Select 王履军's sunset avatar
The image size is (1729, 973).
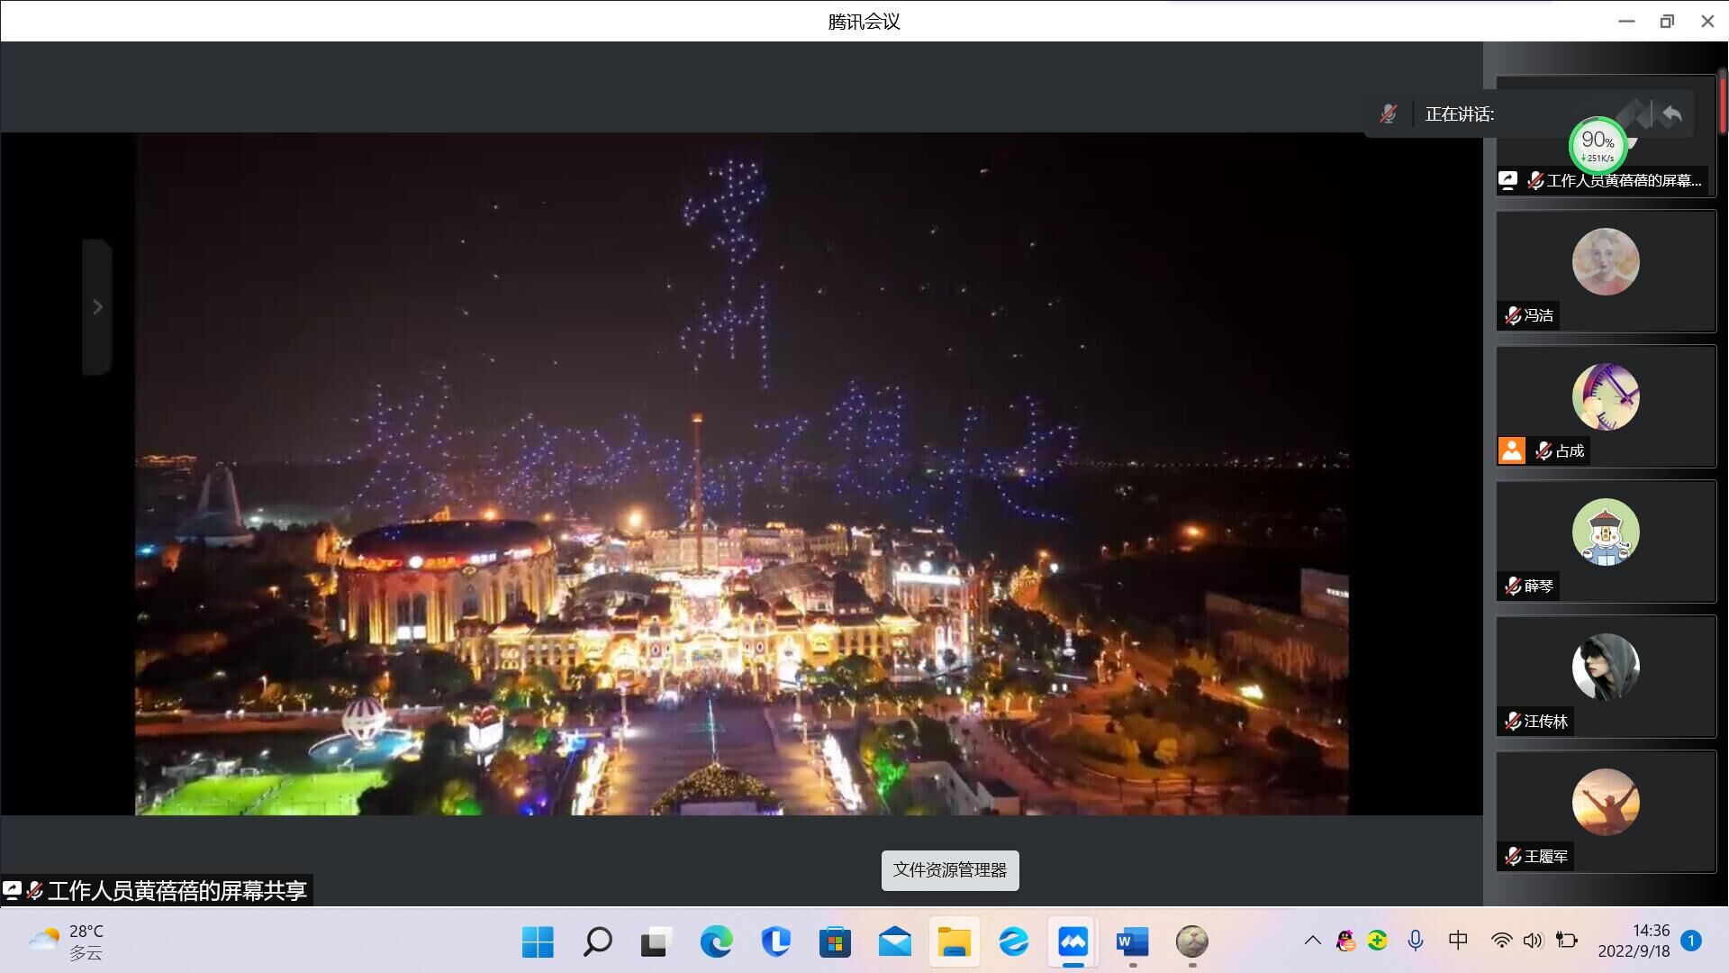[1605, 802]
